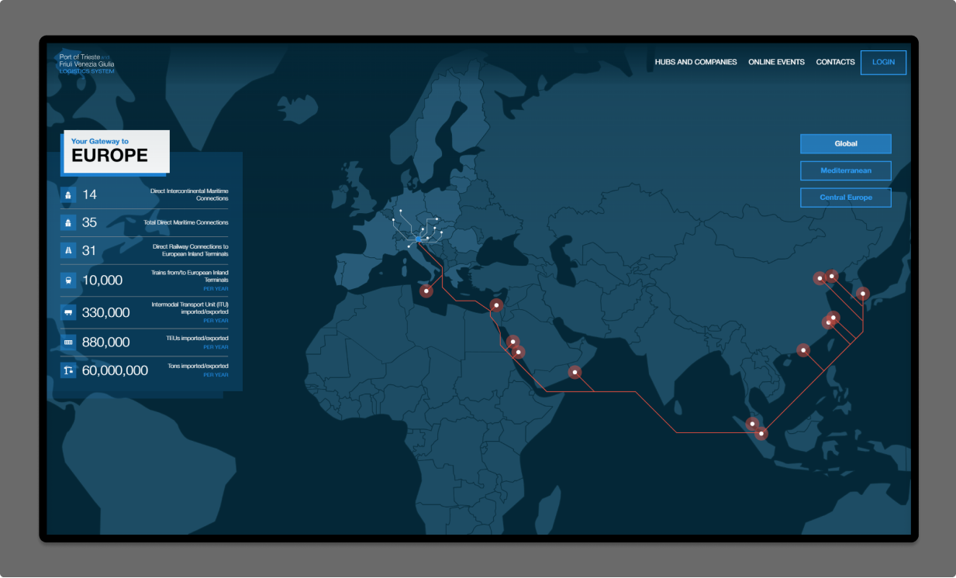Go to the Contacts page
The image size is (956, 578).
(x=835, y=62)
